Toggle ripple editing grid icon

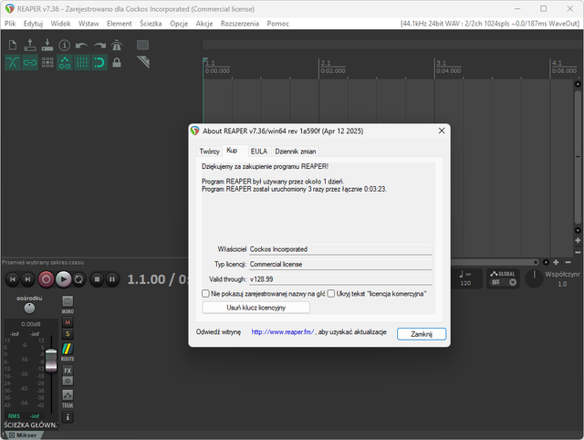point(47,62)
